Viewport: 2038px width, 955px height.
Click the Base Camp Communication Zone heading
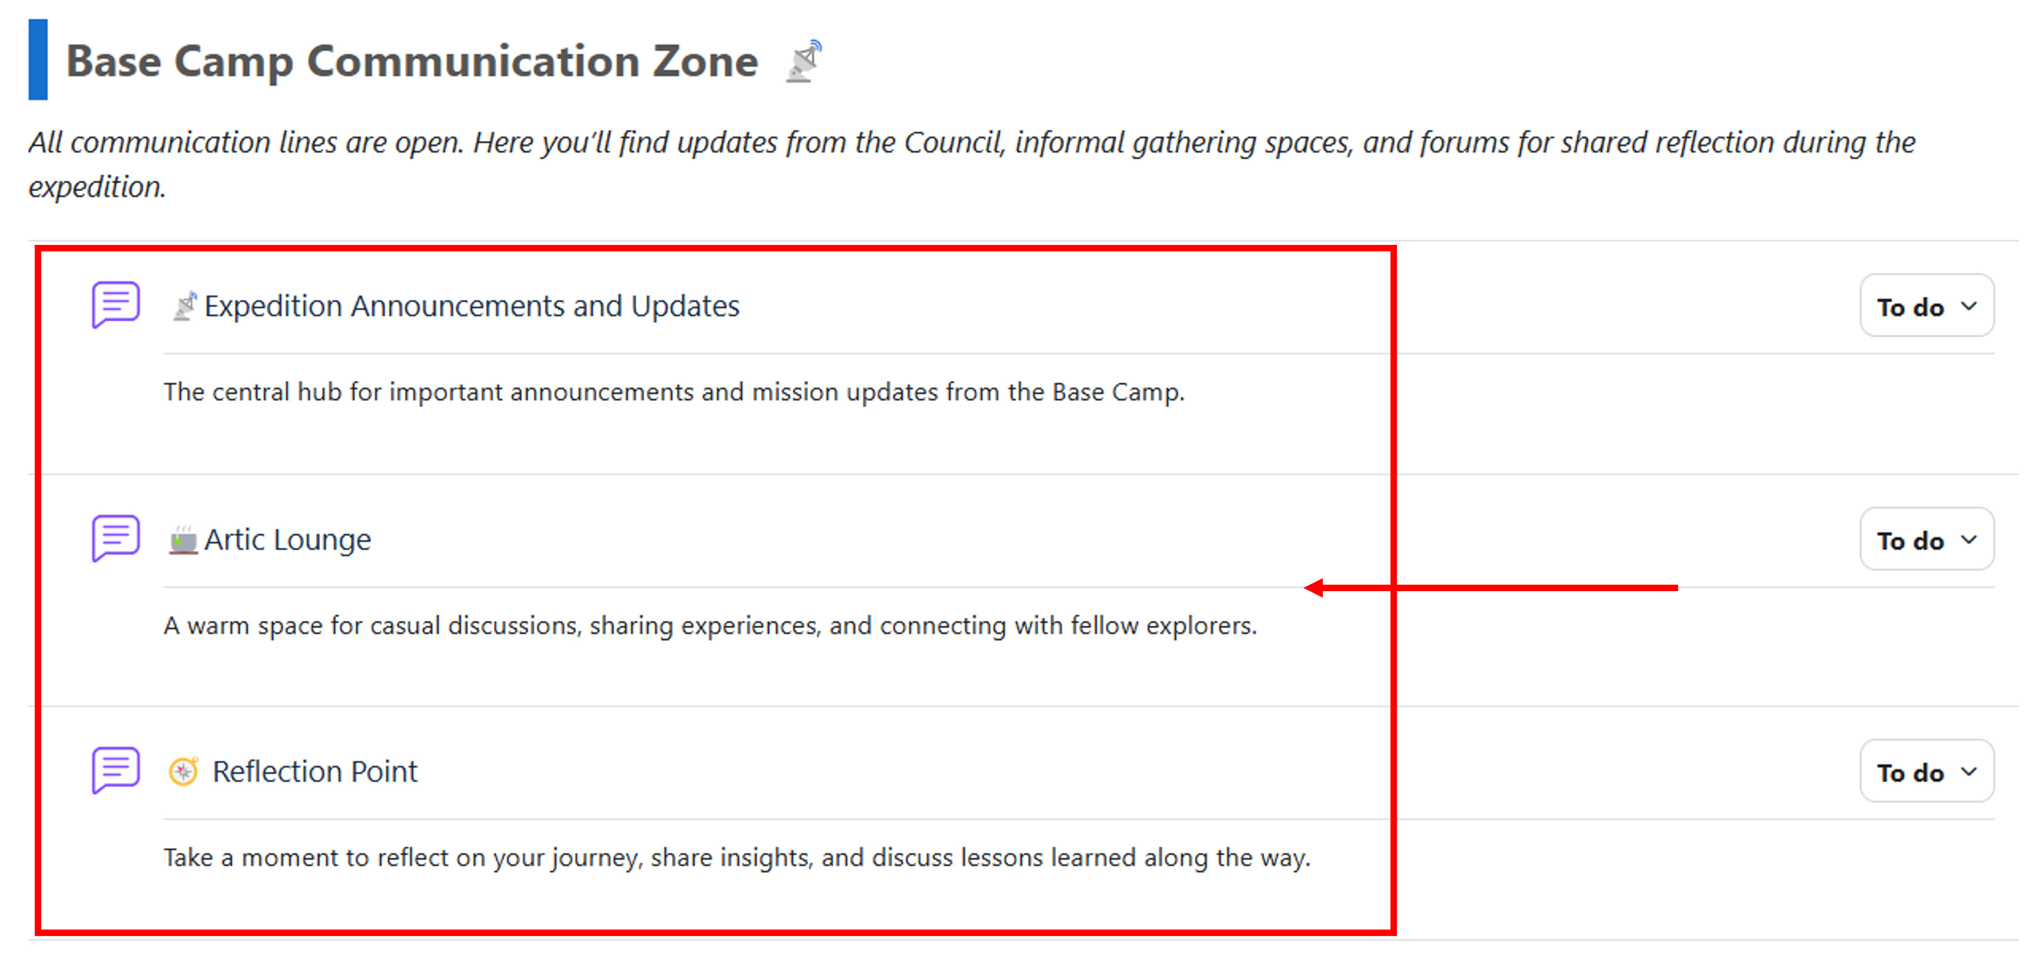411,61
